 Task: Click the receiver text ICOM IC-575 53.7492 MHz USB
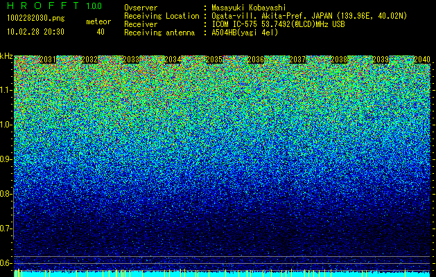(x=278, y=24)
